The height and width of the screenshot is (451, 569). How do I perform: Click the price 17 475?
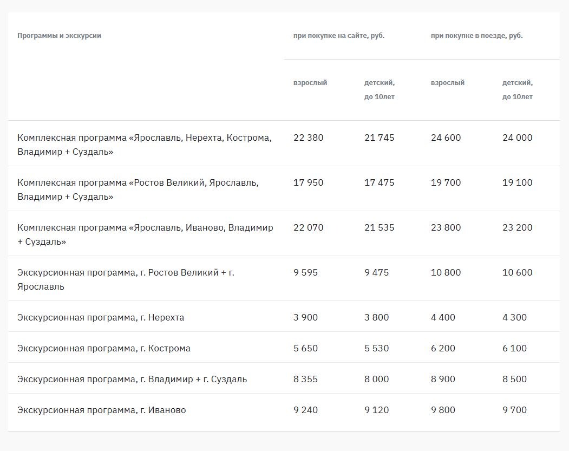[x=379, y=182]
